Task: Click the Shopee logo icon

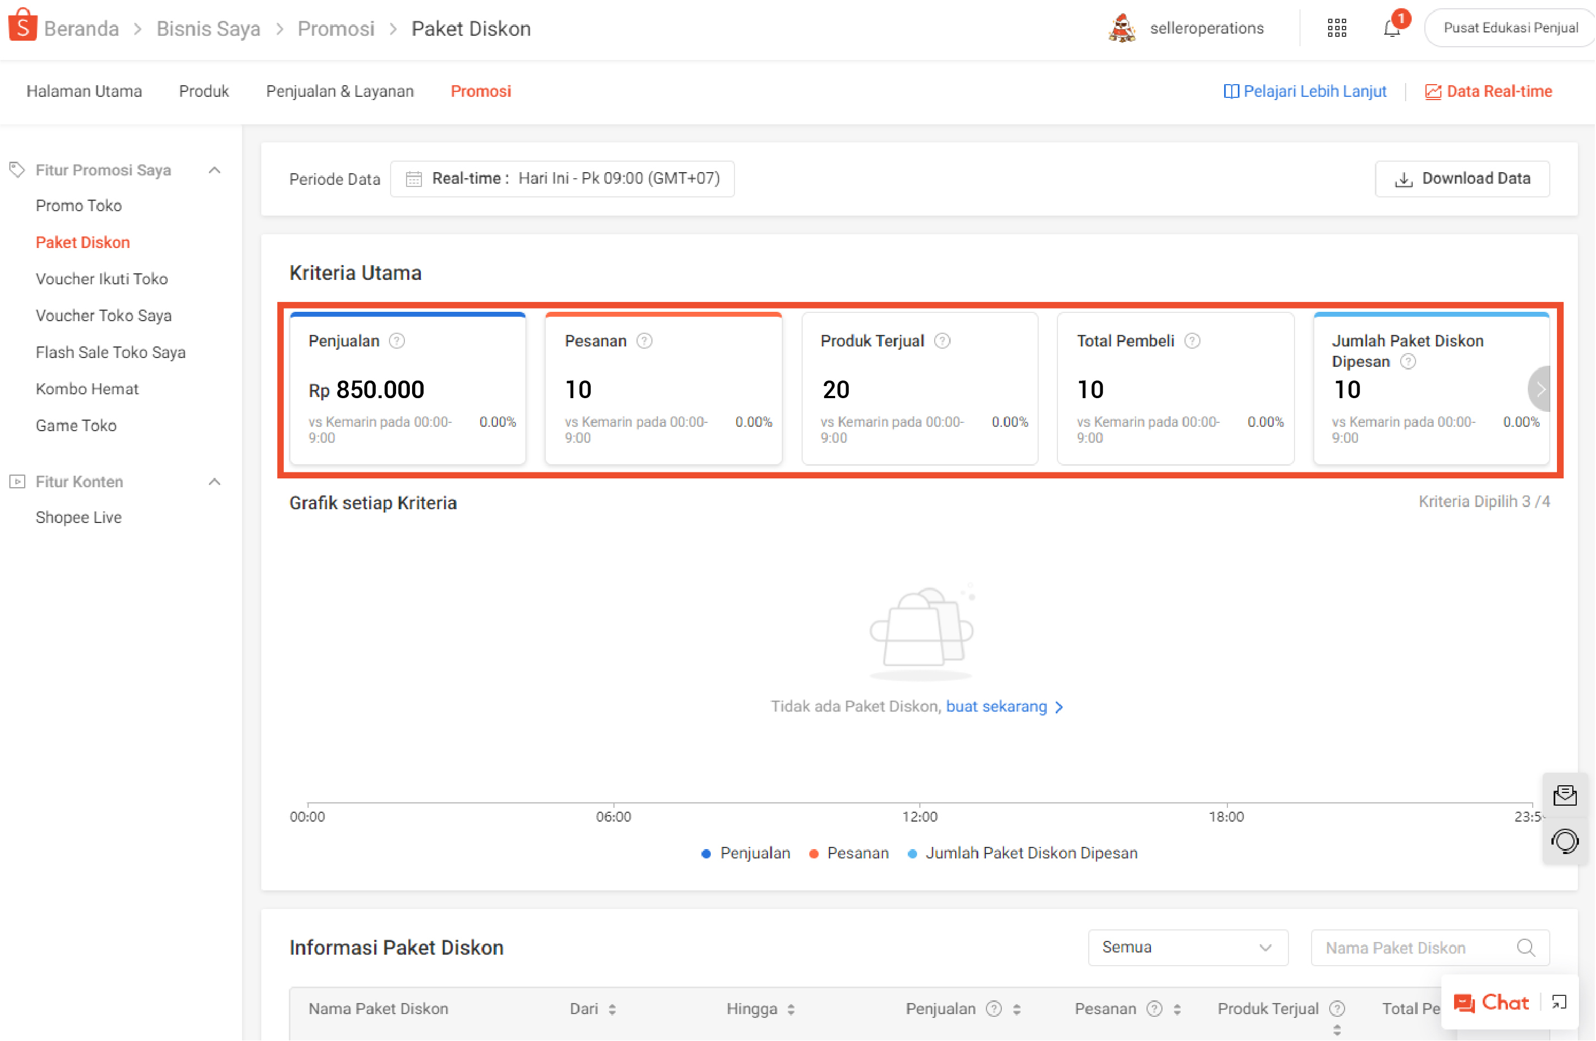Action: (x=22, y=26)
